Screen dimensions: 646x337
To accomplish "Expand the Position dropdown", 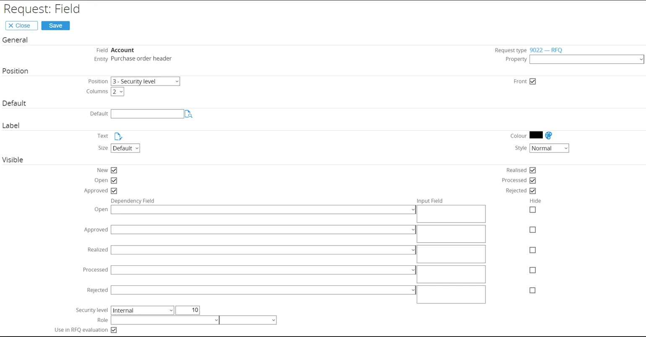I will (x=145, y=81).
